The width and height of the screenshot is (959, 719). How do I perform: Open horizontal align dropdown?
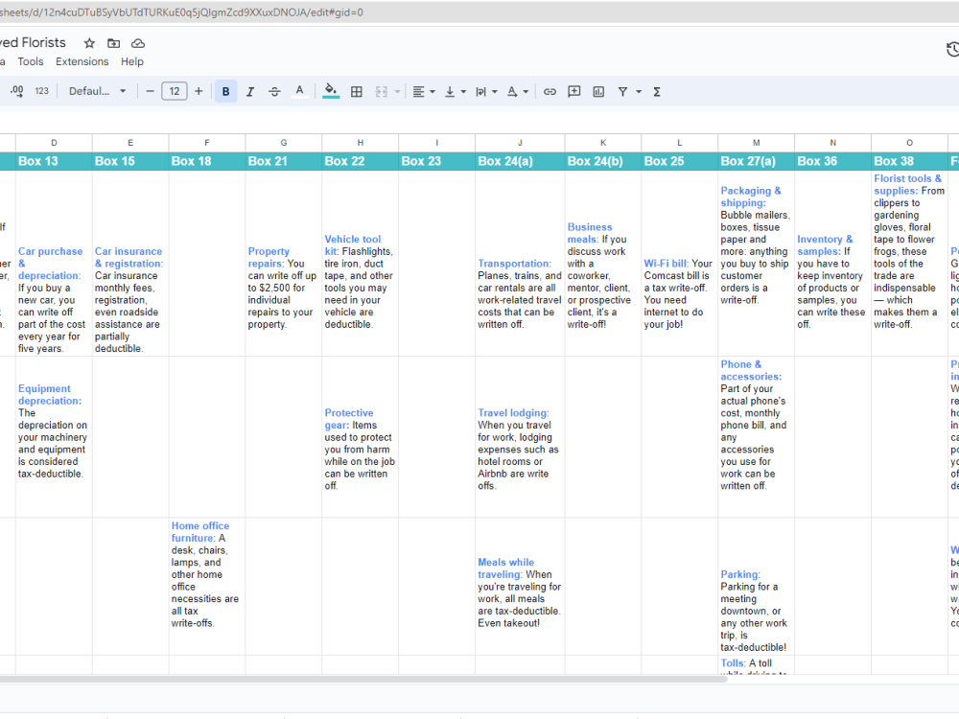click(423, 91)
